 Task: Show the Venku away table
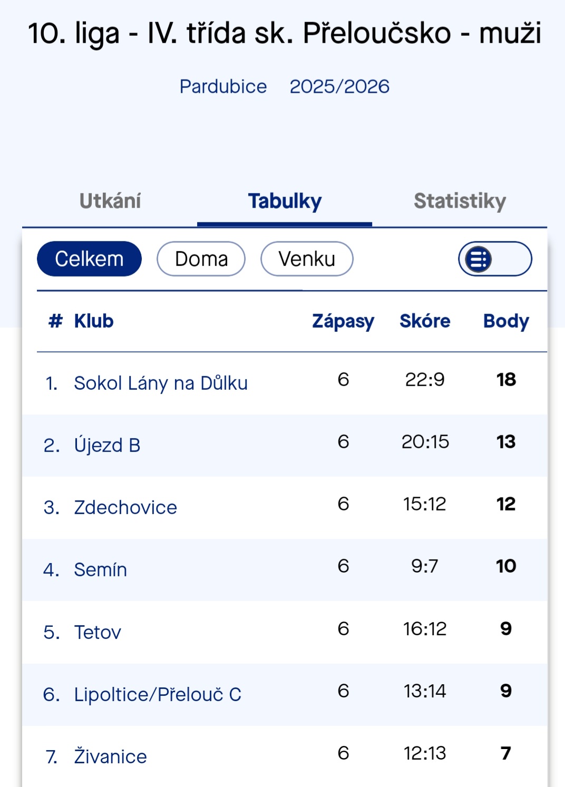(x=307, y=259)
